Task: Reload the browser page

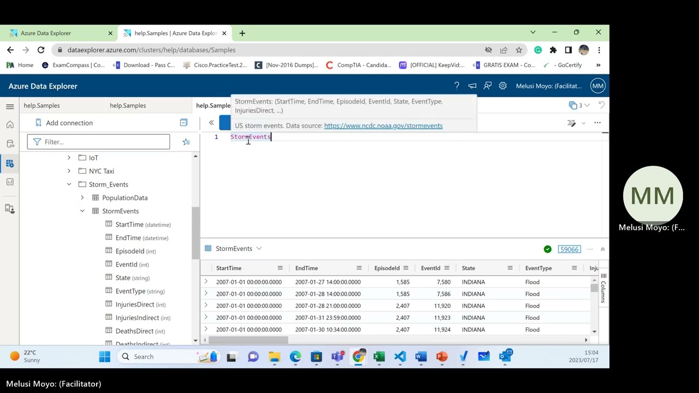Action: coord(41,50)
